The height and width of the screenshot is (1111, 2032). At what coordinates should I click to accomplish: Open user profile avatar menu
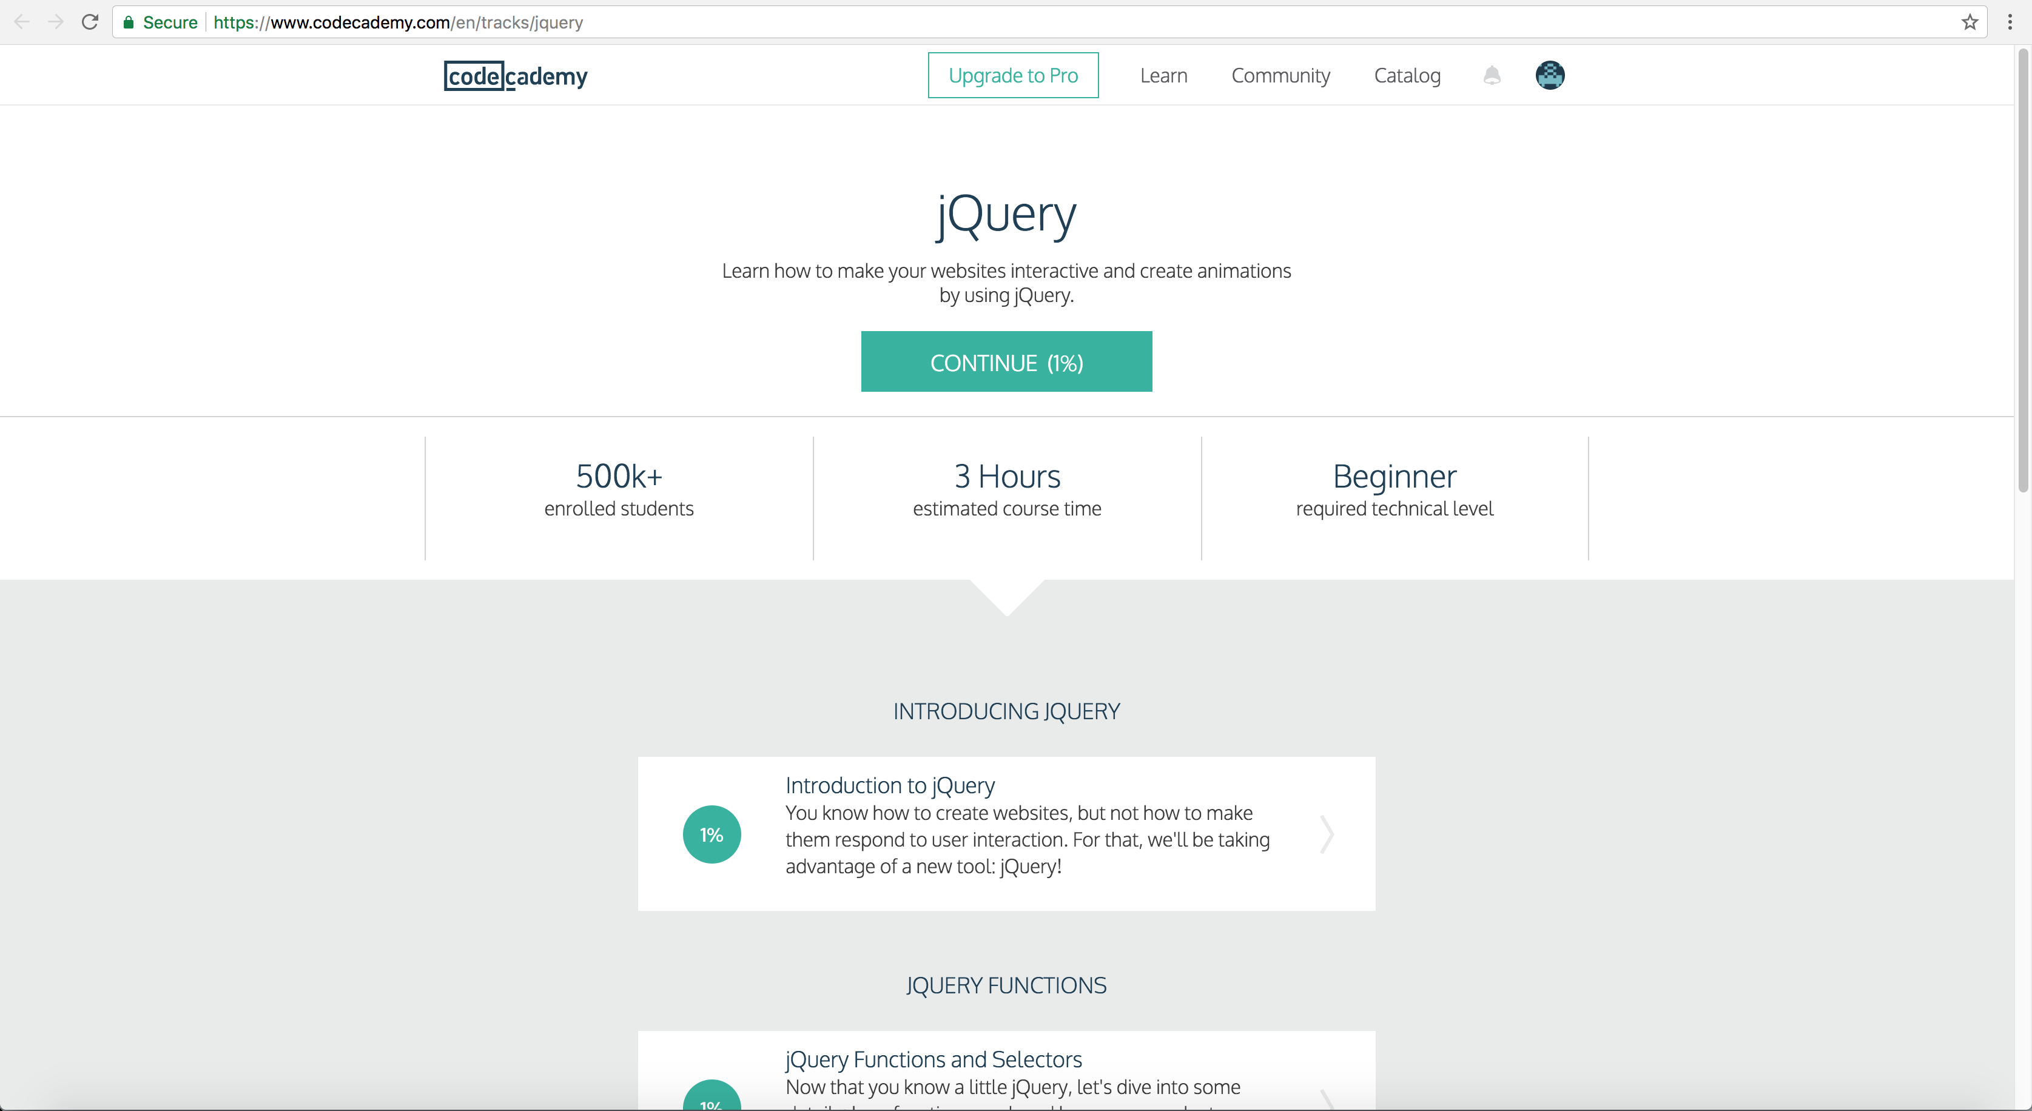click(1550, 76)
